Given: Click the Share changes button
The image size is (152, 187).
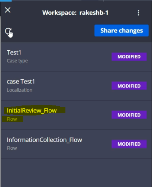Looking at the screenshot, I should pyautogui.click(x=122, y=31).
